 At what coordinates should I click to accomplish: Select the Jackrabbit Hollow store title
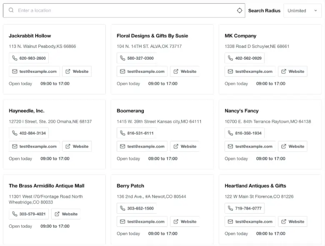(x=30, y=36)
